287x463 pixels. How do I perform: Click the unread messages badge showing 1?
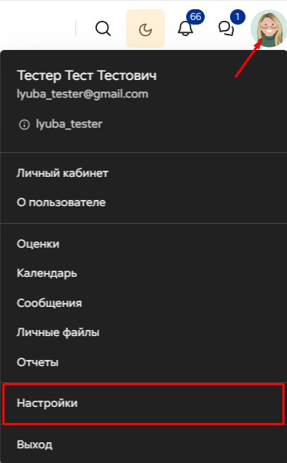point(237,17)
